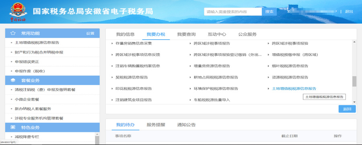Click the 搜索 button
362x145 pixels.
[269, 12]
